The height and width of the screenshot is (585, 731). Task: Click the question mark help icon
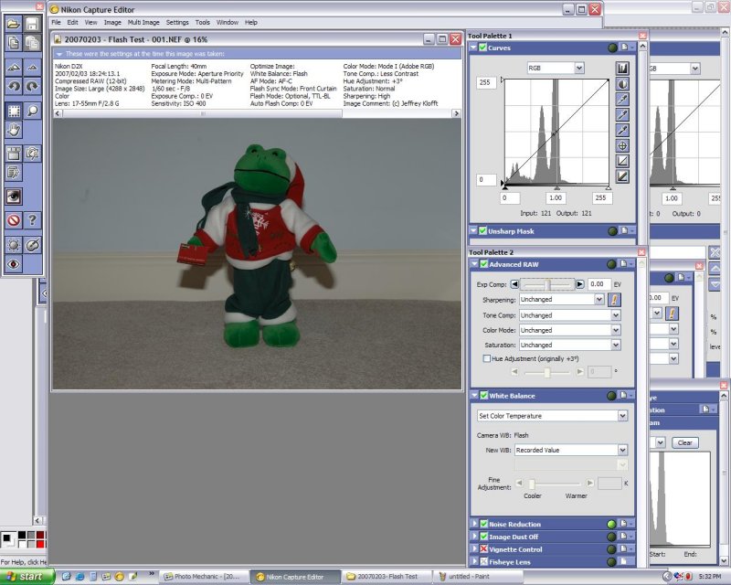[32, 219]
